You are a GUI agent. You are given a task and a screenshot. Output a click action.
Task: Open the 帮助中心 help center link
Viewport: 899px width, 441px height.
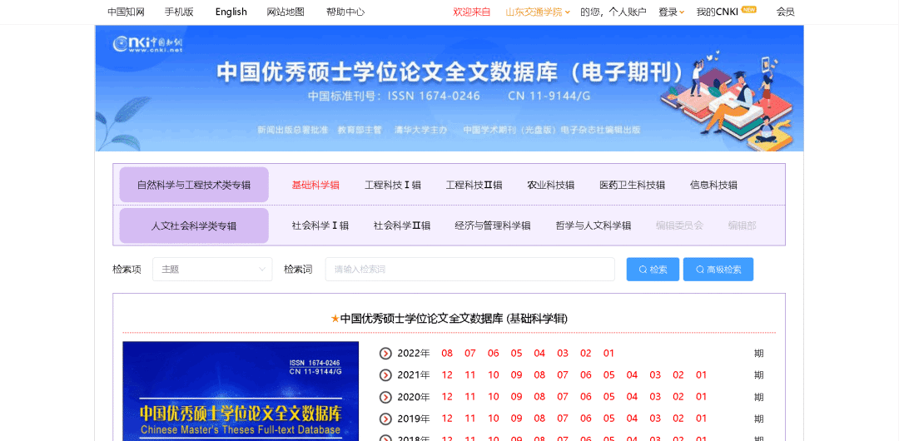click(x=345, y=12)
